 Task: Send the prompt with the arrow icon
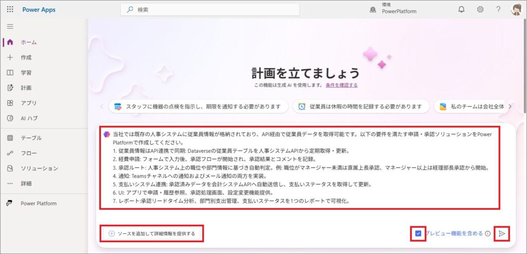(502, 233)
